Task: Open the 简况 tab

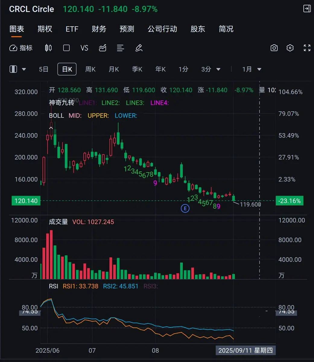Action: 226,29
